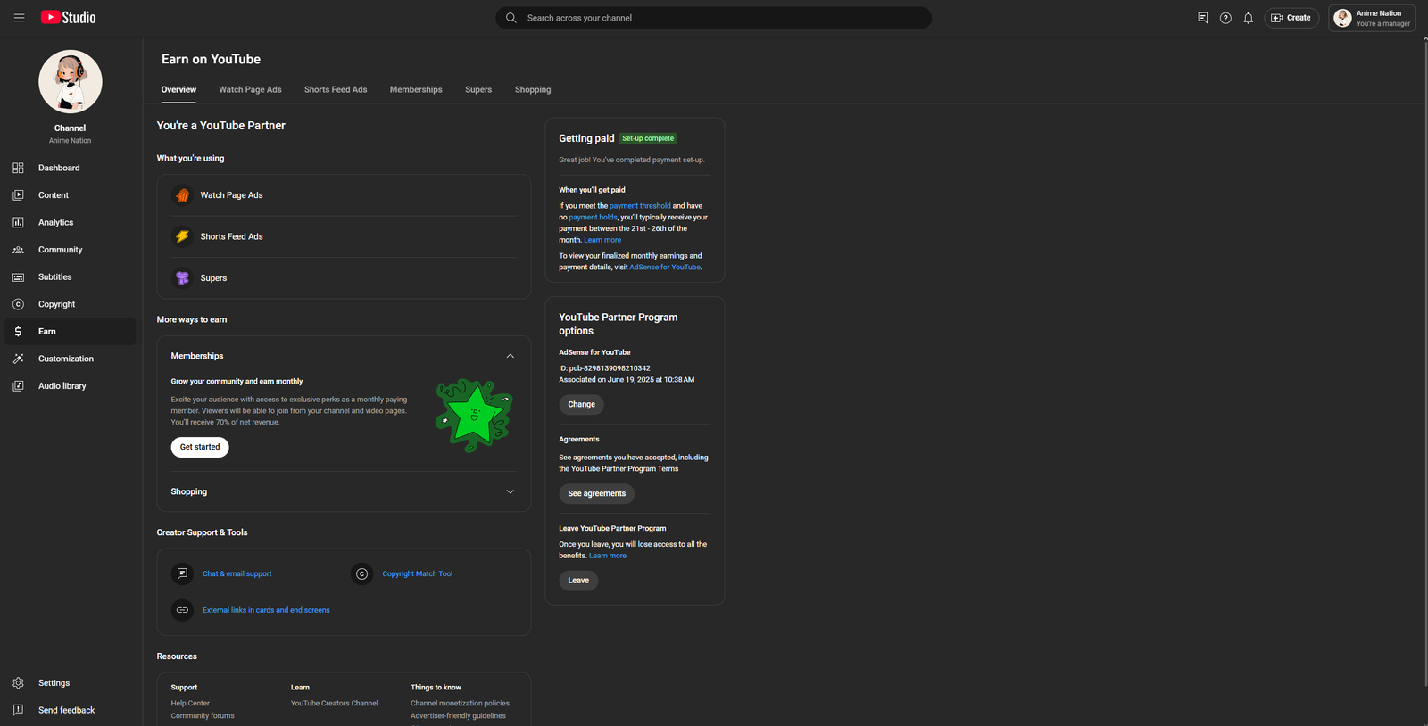Click the Copyright Match Tool icon
This screenshot has height=726, width=1428.
click(x=361, y=573)
